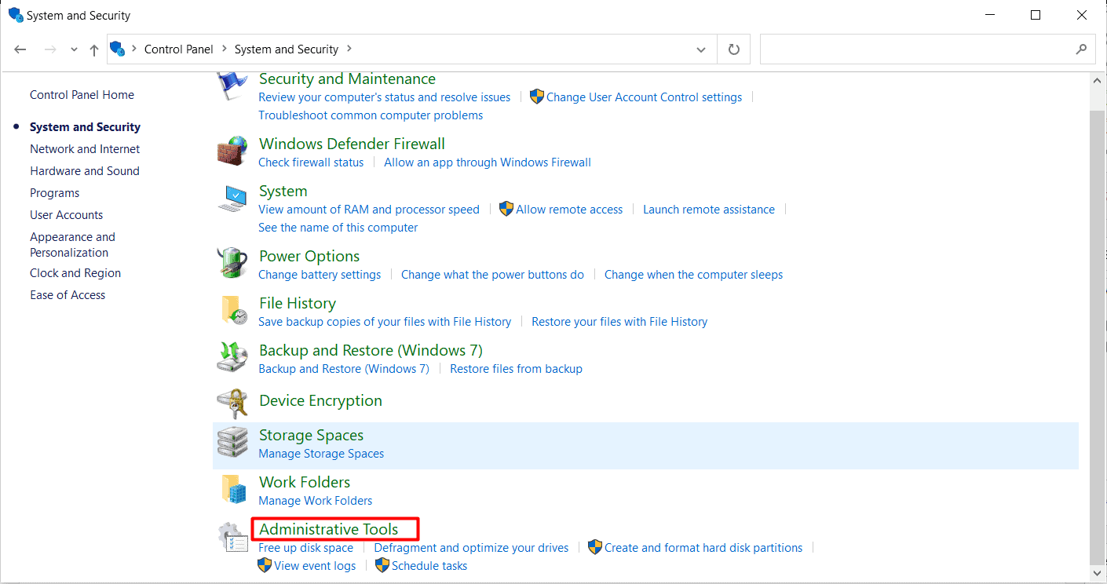The image size is (1107, 584).
Task: Open Control Panel Home in sidebar
Action: (82, 95)
